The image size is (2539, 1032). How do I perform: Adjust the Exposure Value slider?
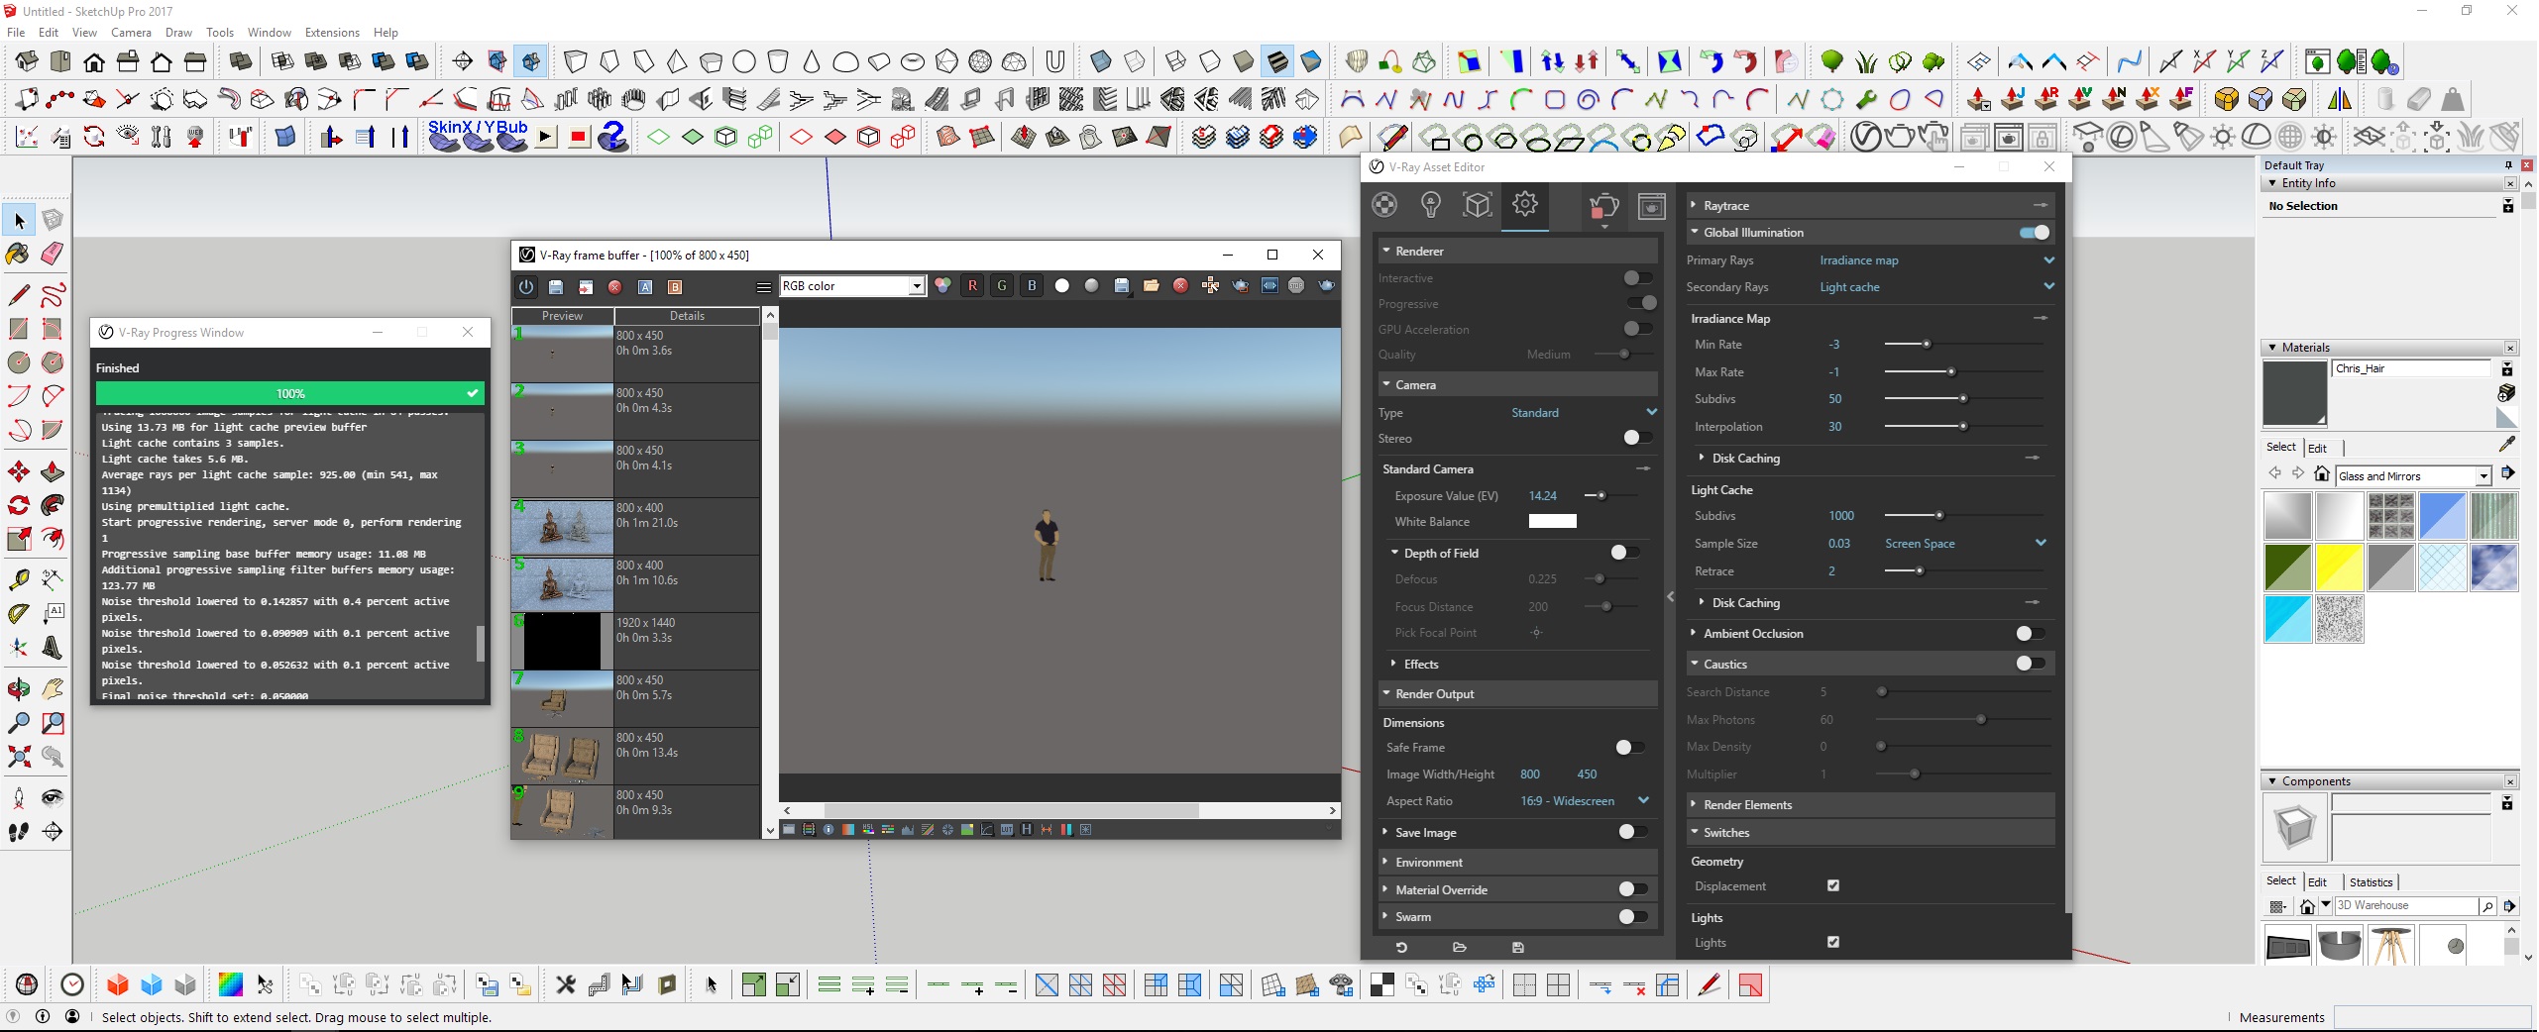pyautogui.click(x=1601, y=496)
